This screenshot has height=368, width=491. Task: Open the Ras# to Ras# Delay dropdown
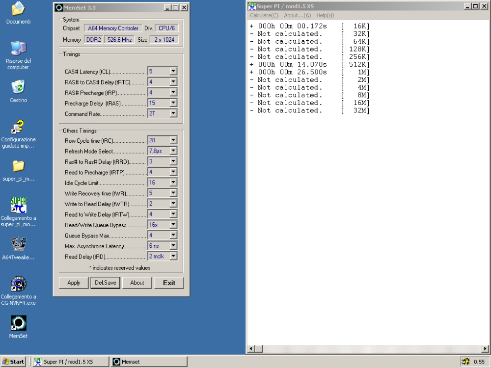173,161
